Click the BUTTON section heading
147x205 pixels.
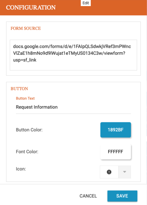pyautogui.click(x=19, y=89)
